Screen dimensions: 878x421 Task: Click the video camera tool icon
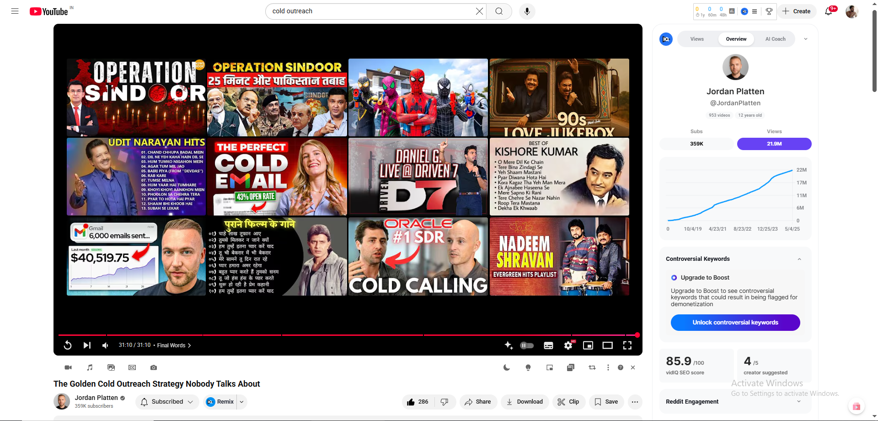pyautogui.click(x=68, y=367)
